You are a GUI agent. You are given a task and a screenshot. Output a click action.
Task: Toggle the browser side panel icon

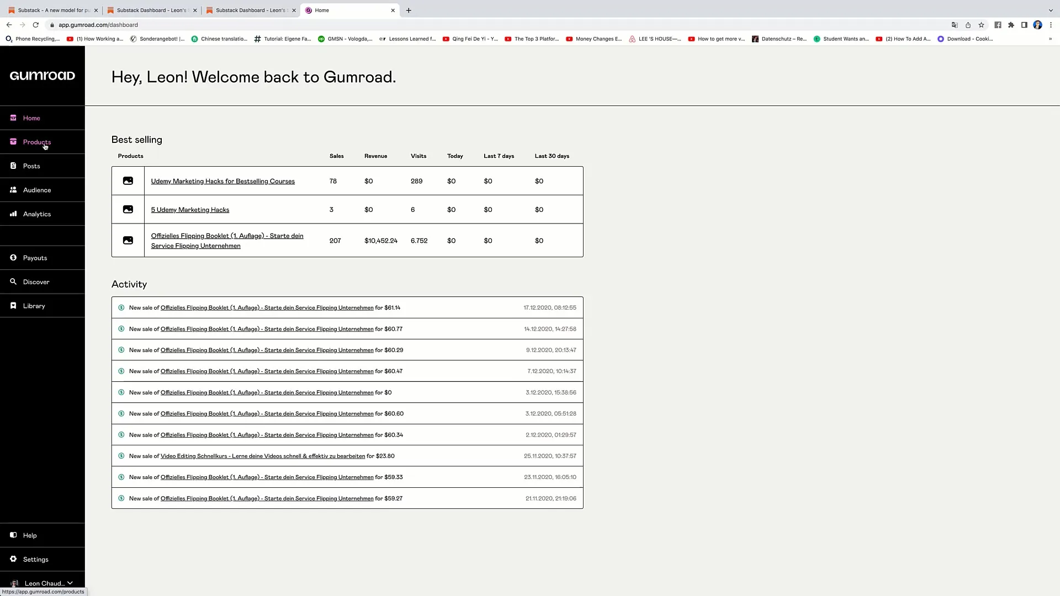coord(1024,25)
